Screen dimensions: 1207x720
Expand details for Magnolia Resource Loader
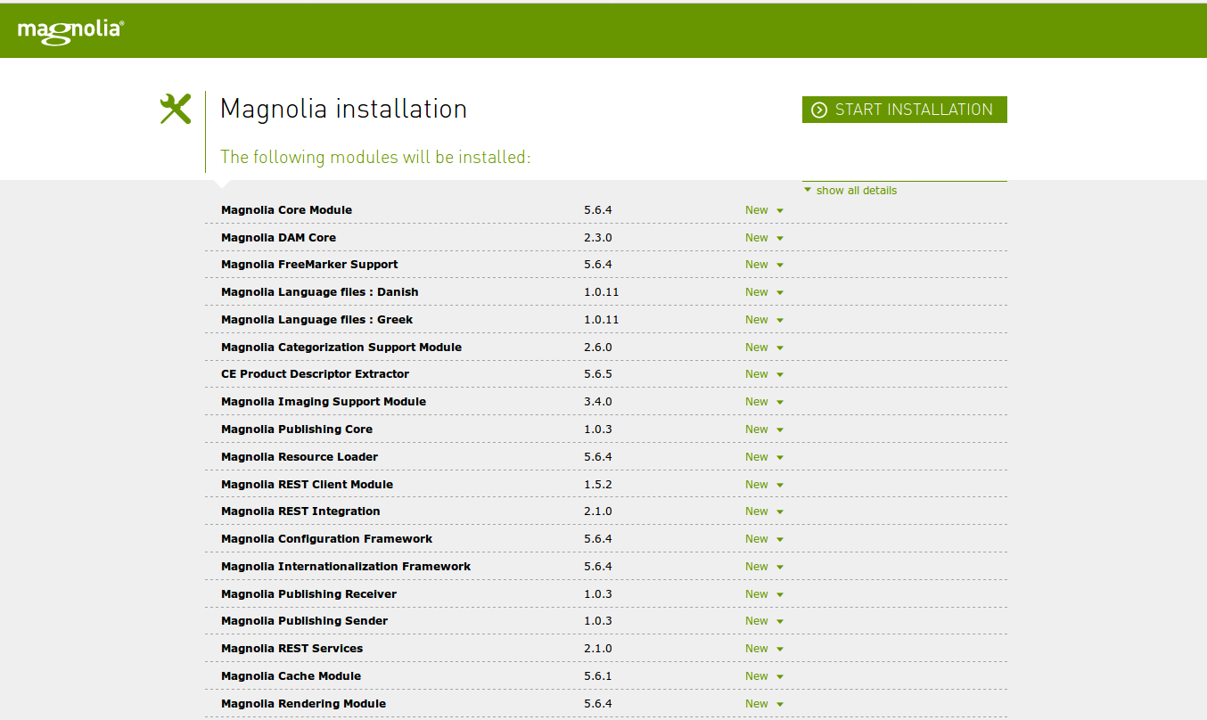[764, 457]
